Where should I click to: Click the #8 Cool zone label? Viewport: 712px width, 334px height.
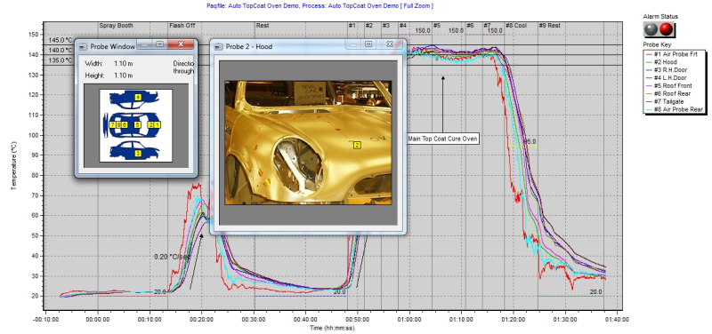[x=516, y=26]
